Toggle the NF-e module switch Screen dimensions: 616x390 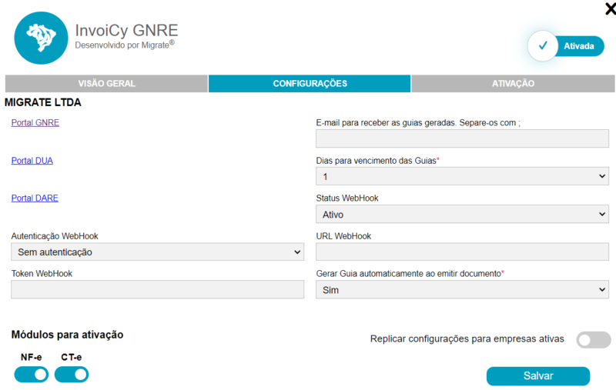(x=32, y=375)
